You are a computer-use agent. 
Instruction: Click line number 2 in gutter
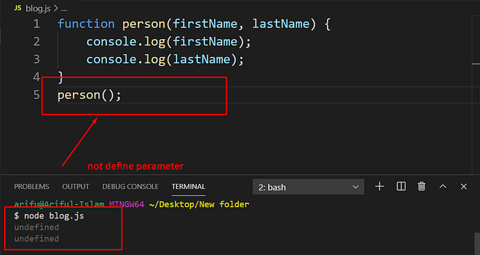37,42
